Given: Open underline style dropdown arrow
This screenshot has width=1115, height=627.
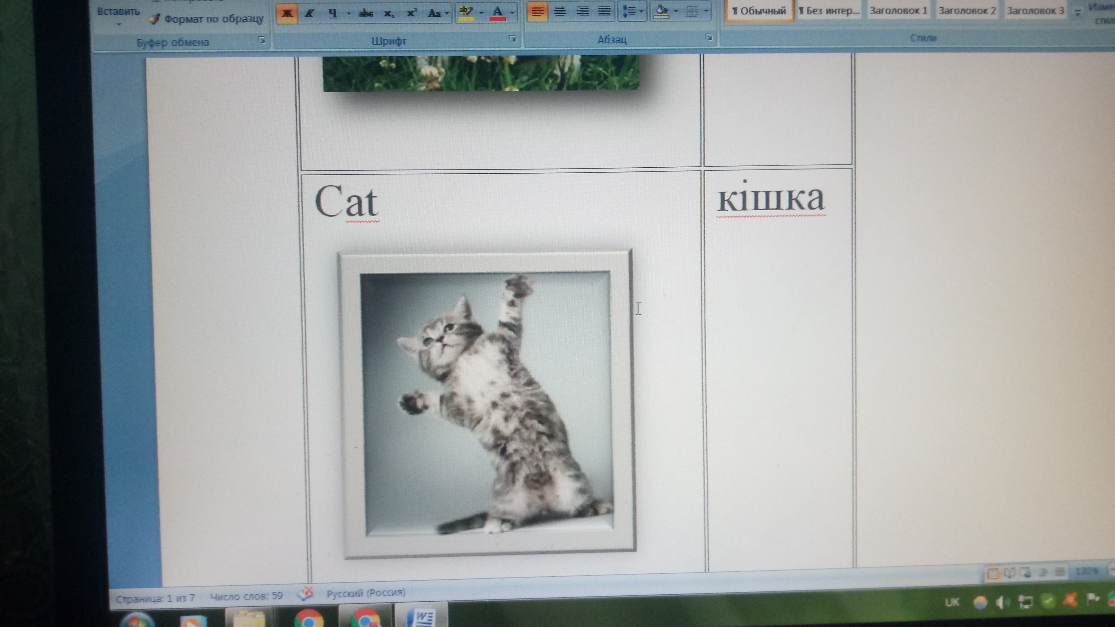Looking at the screenshot, I should pos(349,13).
